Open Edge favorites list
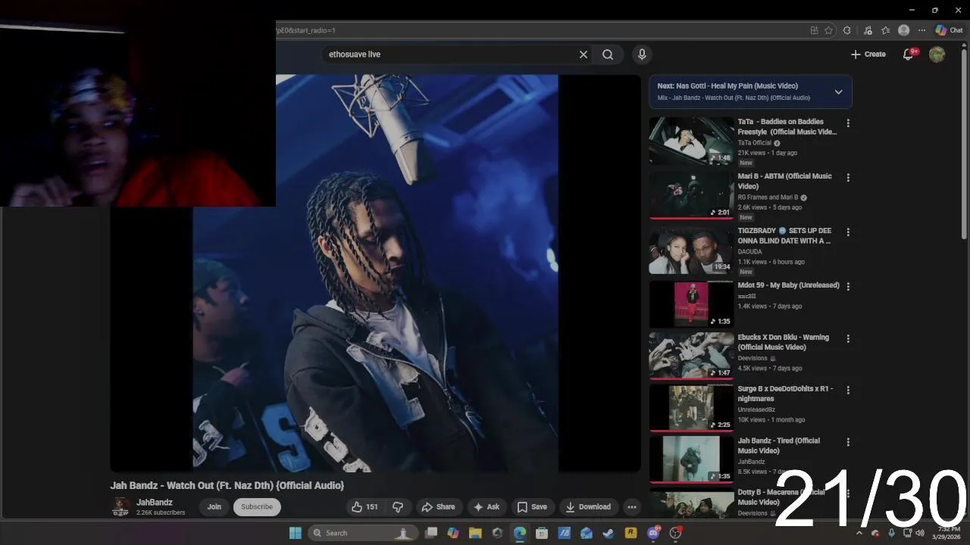 click(885, 30)
